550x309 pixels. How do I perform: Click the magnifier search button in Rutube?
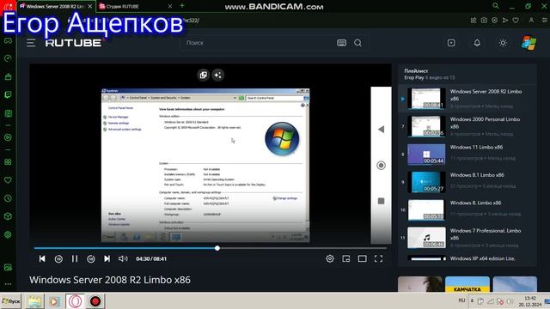click(357, 43)
